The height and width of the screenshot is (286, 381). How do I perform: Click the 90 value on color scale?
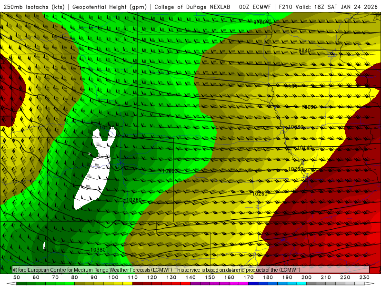click(x=94, y=277)
